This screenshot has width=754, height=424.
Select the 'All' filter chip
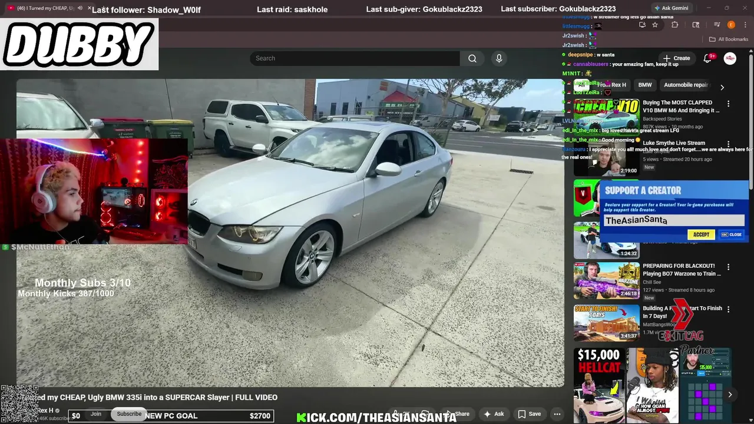coord(581,85)
